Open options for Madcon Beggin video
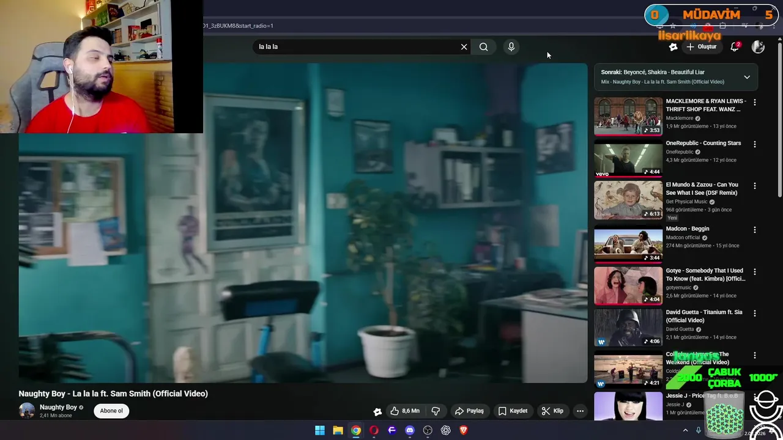Viewport: 783px width, 440px height. click(x=754, y=230)
